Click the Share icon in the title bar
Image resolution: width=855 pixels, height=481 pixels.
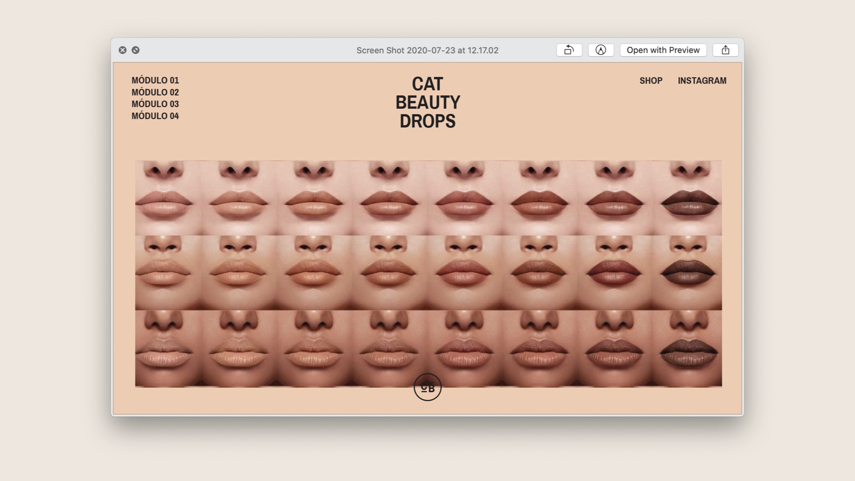[x=725, y=50]
